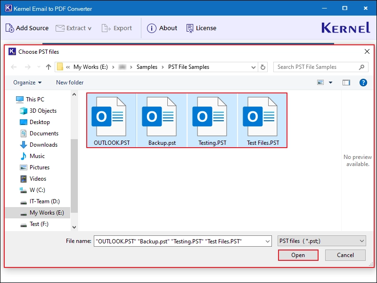Open the recent locations dropdown arrow

(39, 67)
